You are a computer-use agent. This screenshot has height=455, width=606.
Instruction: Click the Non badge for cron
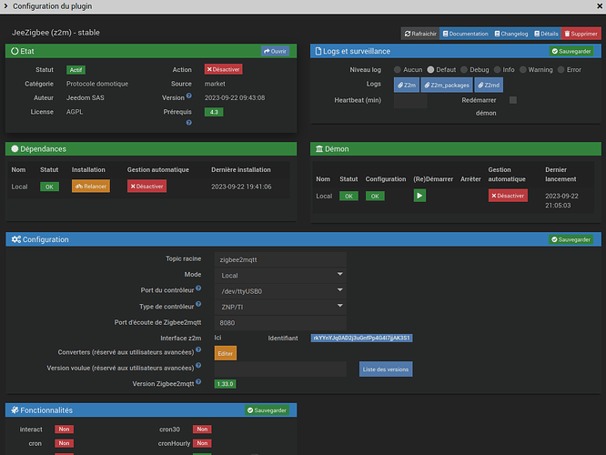click(65, 443)
